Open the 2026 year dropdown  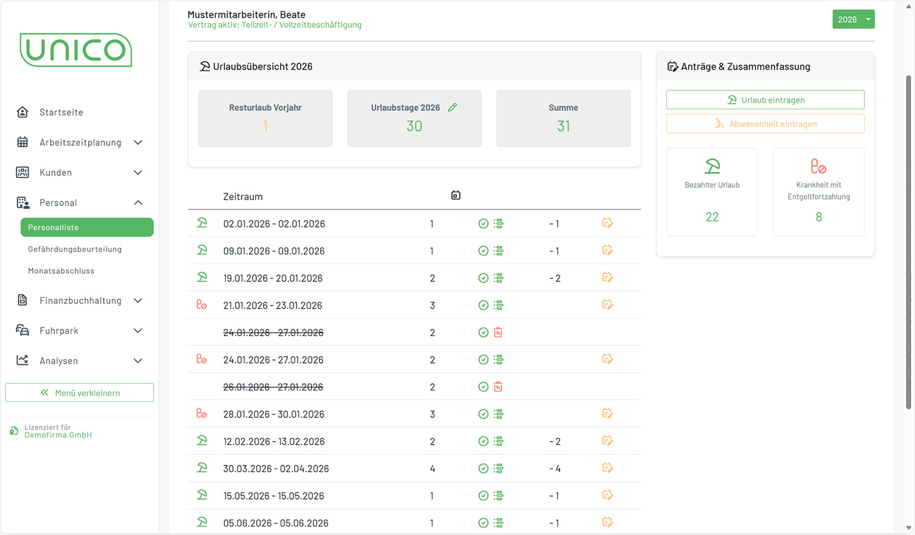click(853, 20)
